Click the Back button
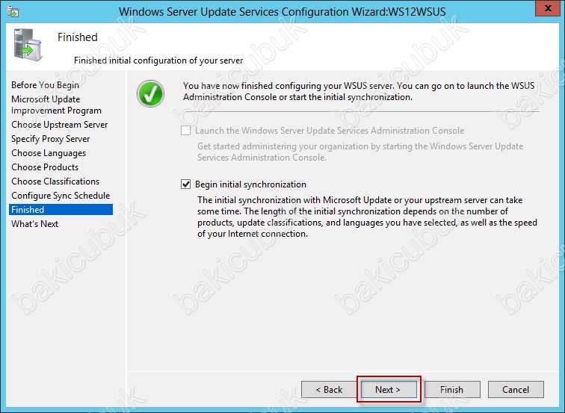The image size is (565, 413). (329, 390)
